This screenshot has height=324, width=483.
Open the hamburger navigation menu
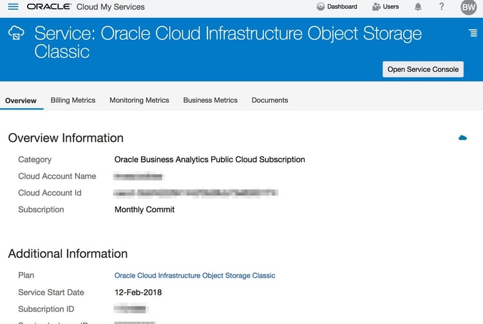[13, 6]
